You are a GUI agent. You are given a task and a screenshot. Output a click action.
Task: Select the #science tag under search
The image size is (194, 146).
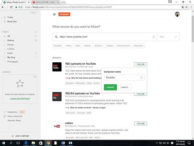99,46
